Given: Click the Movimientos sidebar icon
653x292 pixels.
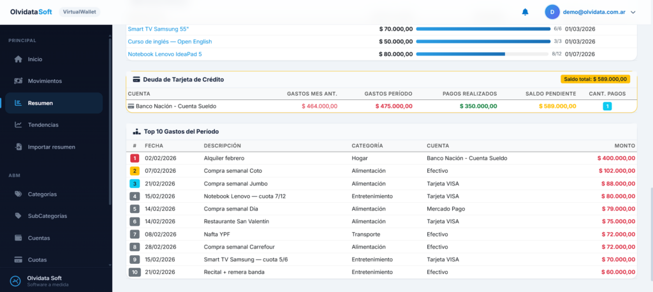Looking at the screenshot, I should pyautogui.click(x=18, y=81).
